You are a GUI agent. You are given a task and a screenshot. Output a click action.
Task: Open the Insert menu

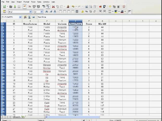[19, 2]
